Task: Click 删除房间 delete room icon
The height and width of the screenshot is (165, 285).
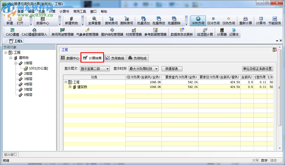Action: (x=127, y=21)
